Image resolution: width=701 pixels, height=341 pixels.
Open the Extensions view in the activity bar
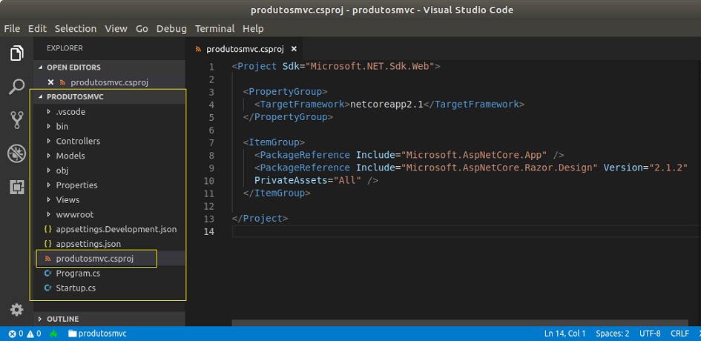pos(16,188)
